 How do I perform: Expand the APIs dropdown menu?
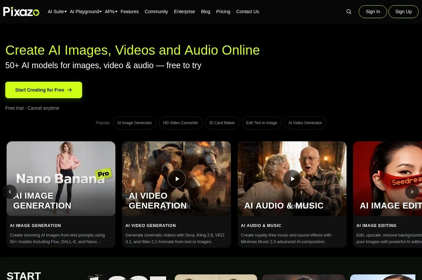pos(111,12)
